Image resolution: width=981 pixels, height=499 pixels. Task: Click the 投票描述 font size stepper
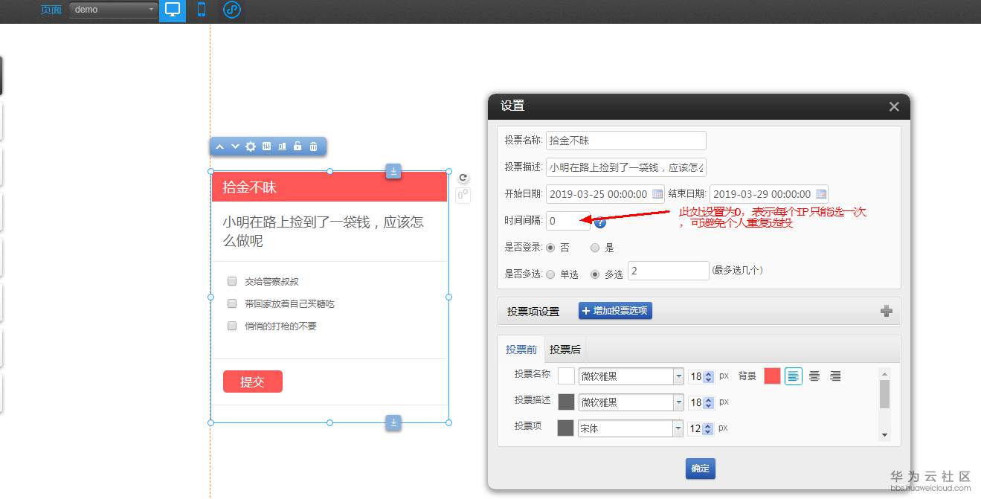point(709,403)
